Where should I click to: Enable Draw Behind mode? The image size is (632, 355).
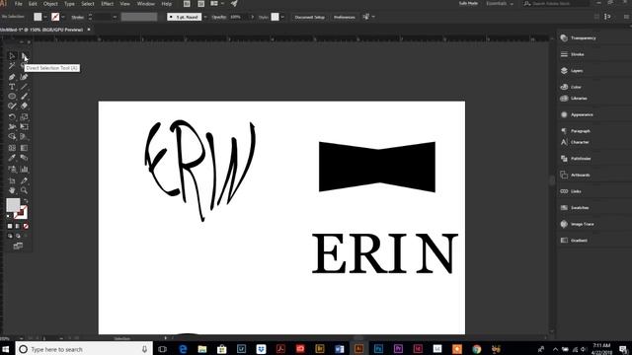18,236
